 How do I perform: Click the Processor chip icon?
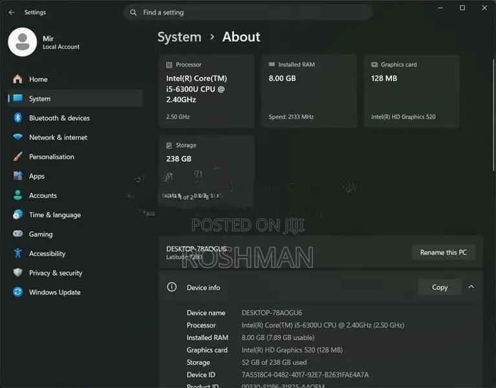pyautogui.click(x=169, y=65)
